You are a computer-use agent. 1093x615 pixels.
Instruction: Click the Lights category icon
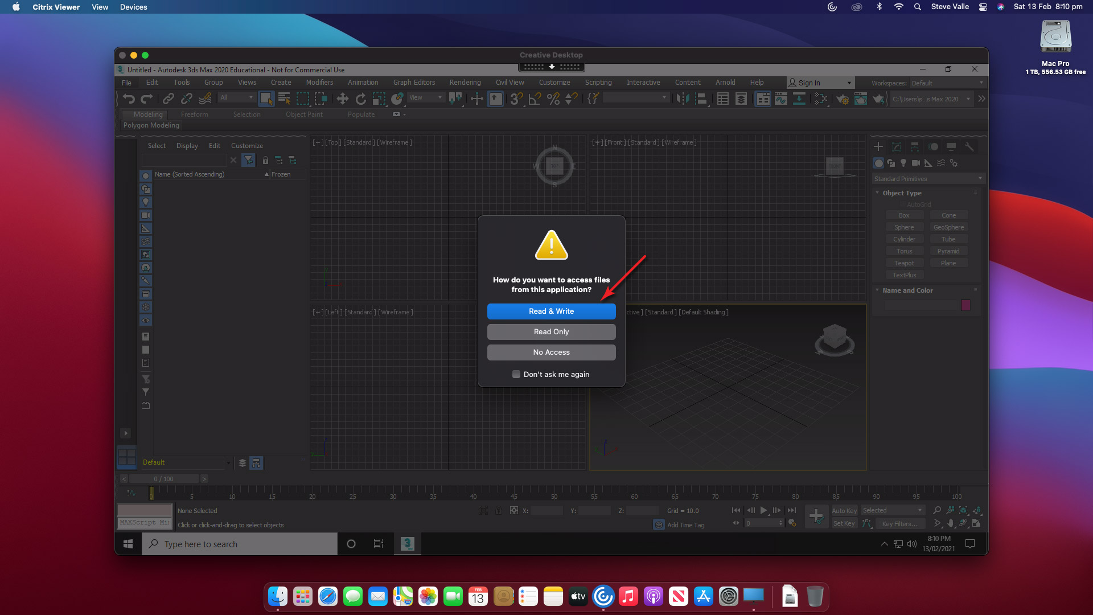[x=903, y=163]
